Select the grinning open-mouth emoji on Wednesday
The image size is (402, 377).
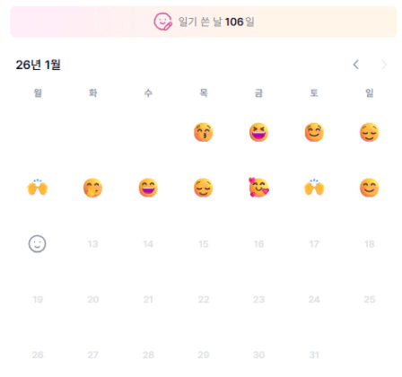(x=148, y=188)
